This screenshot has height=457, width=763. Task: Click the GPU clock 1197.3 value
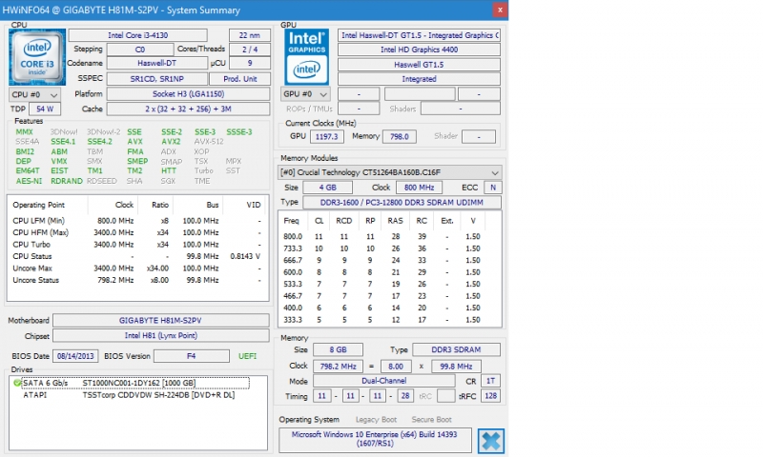[326, 137]
